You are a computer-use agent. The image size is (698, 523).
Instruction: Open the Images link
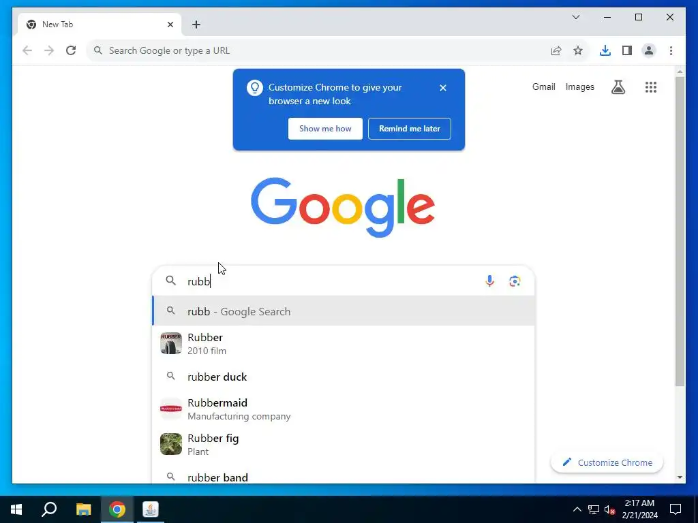[x=579, y=86]
